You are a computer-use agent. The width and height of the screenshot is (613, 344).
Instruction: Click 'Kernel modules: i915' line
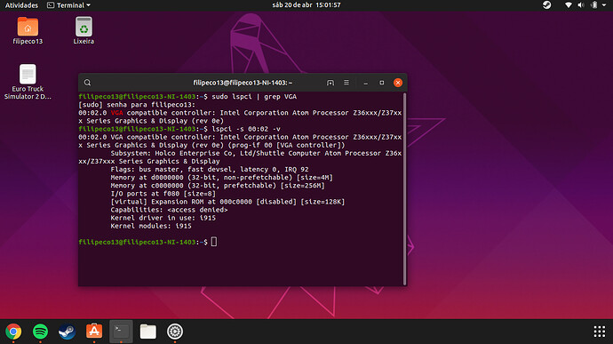pos(151,226)
